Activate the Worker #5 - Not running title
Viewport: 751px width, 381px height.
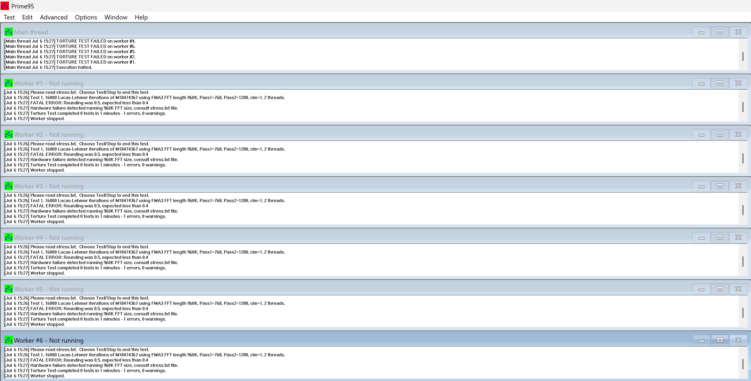(x=49, y=289)
